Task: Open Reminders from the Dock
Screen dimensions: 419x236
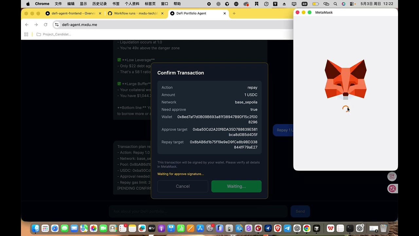Action: coord(123,228)
